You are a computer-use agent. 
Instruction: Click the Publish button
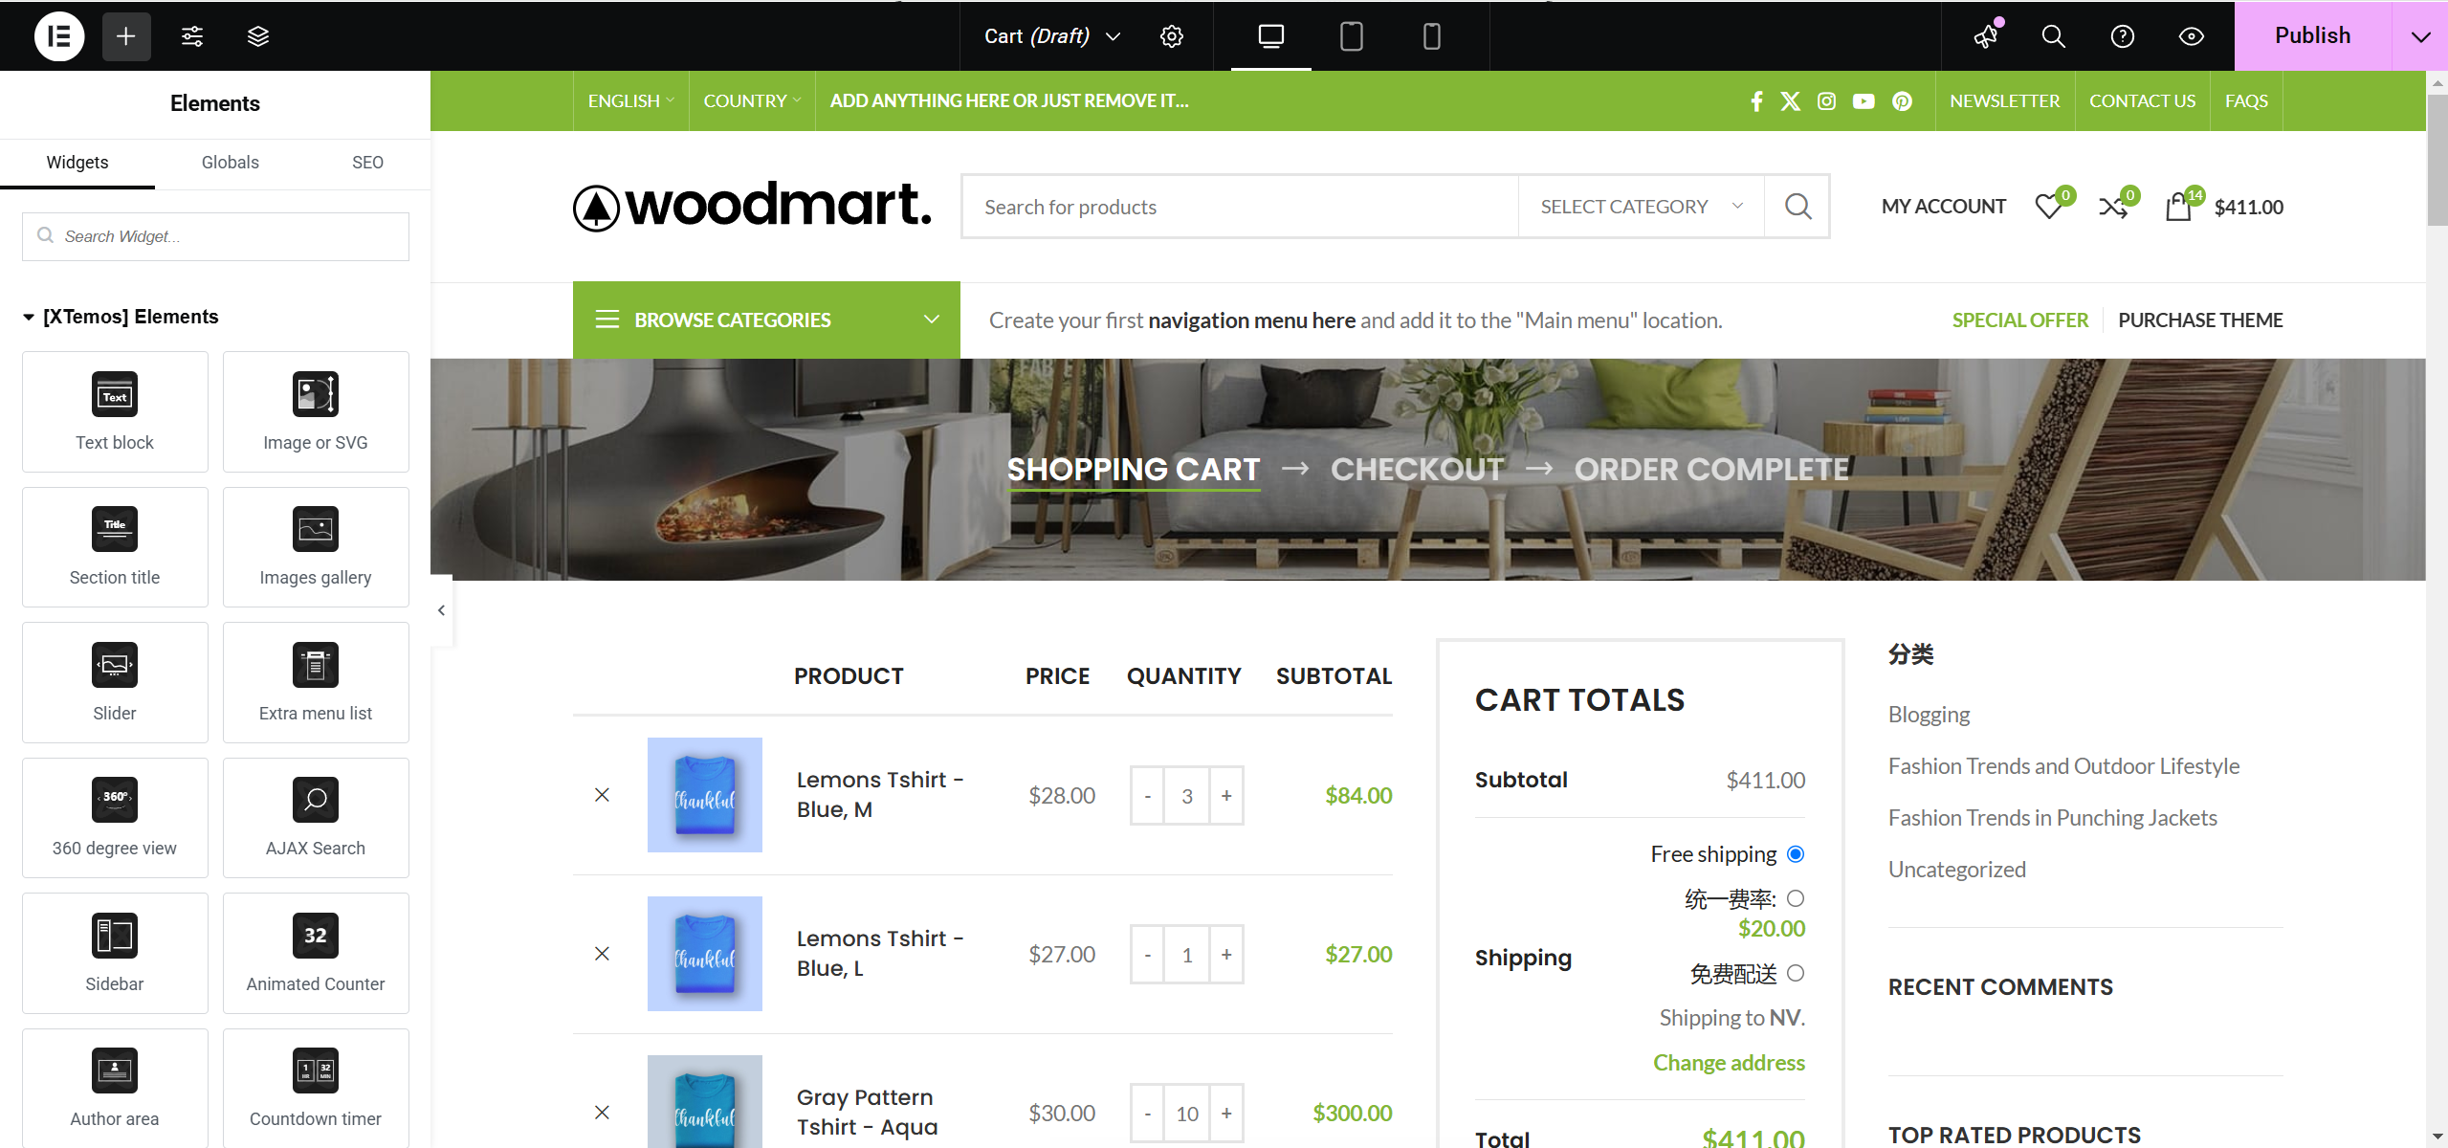[x=2311, y=35]
